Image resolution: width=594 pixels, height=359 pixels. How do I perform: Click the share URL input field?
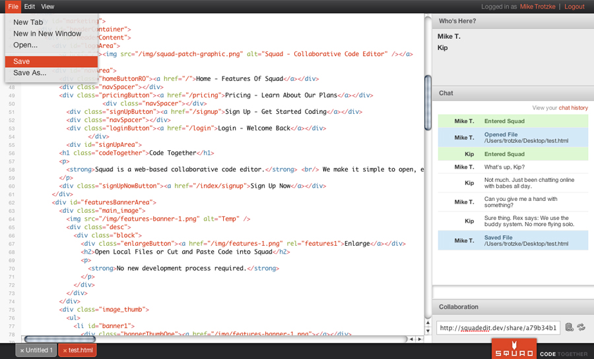[498, 327]
